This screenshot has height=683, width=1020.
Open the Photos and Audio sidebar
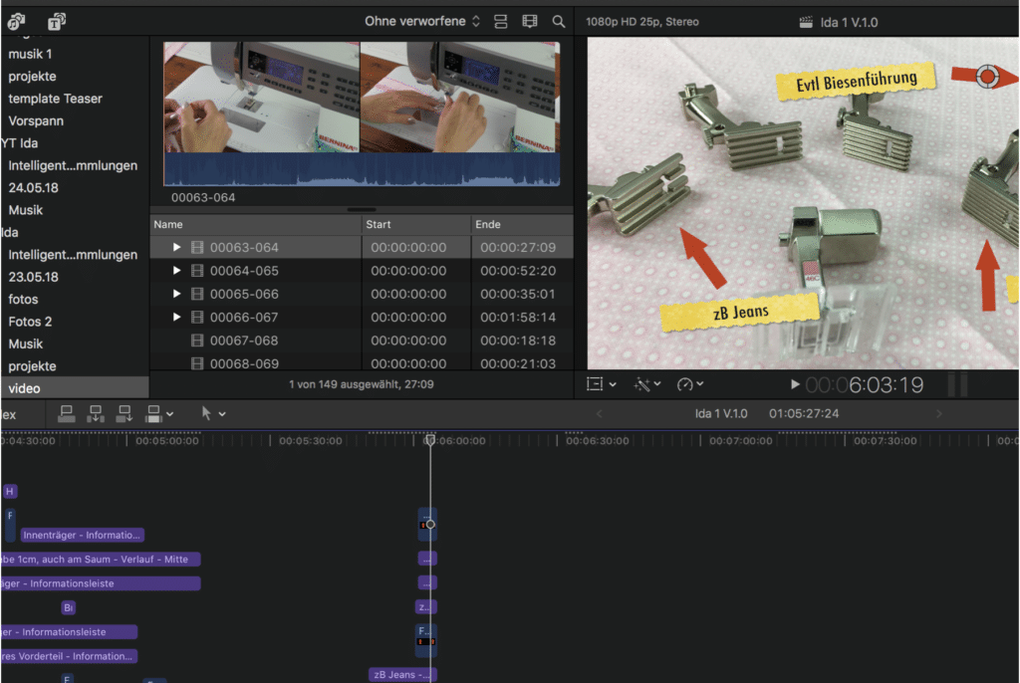coord(16,21)
